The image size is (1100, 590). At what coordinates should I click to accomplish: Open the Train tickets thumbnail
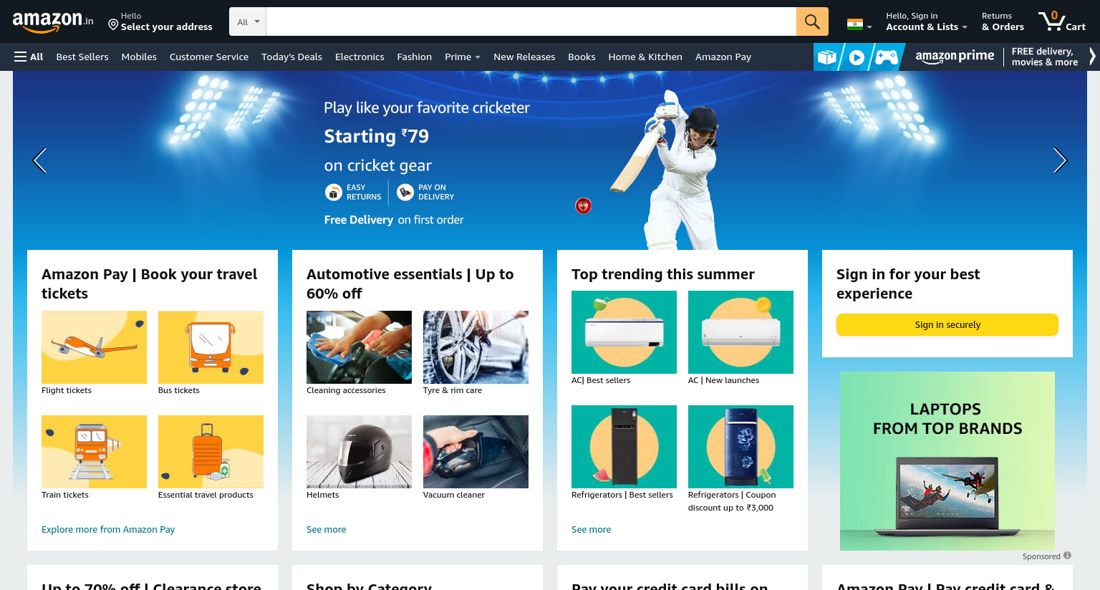coord(94,452)
